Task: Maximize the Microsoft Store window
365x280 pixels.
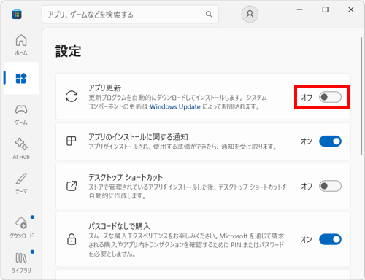Action: click(x=326, y=9)
